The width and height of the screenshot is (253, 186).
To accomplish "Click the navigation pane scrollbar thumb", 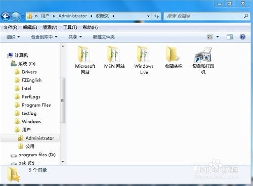I will [x=63, y=101].
